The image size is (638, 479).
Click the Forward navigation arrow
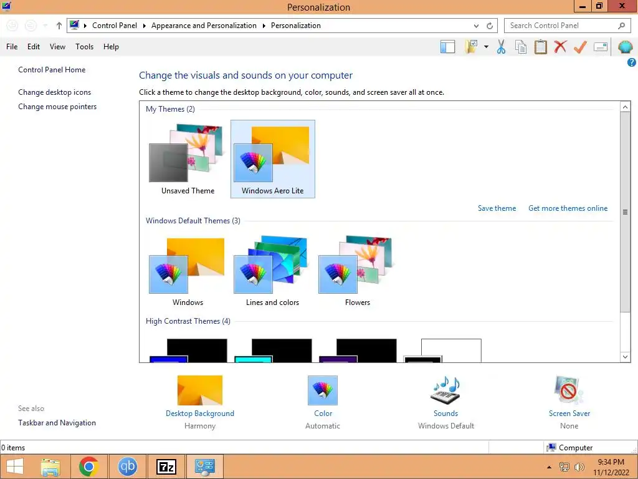[31, 26]
